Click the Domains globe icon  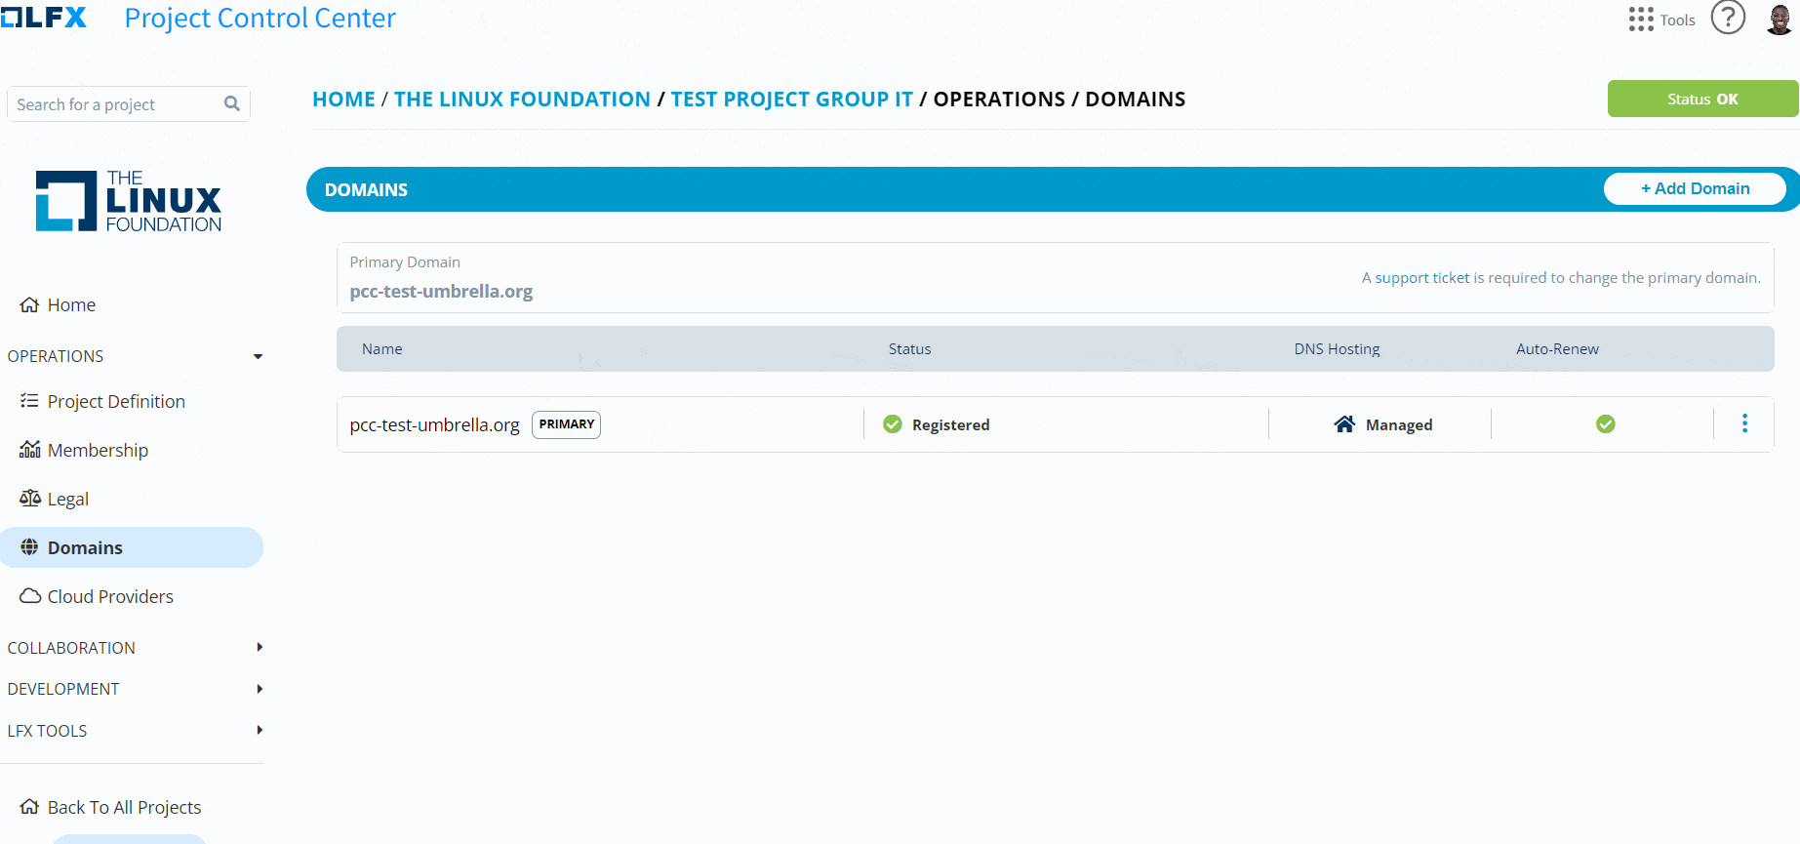[x=29, y=546]
